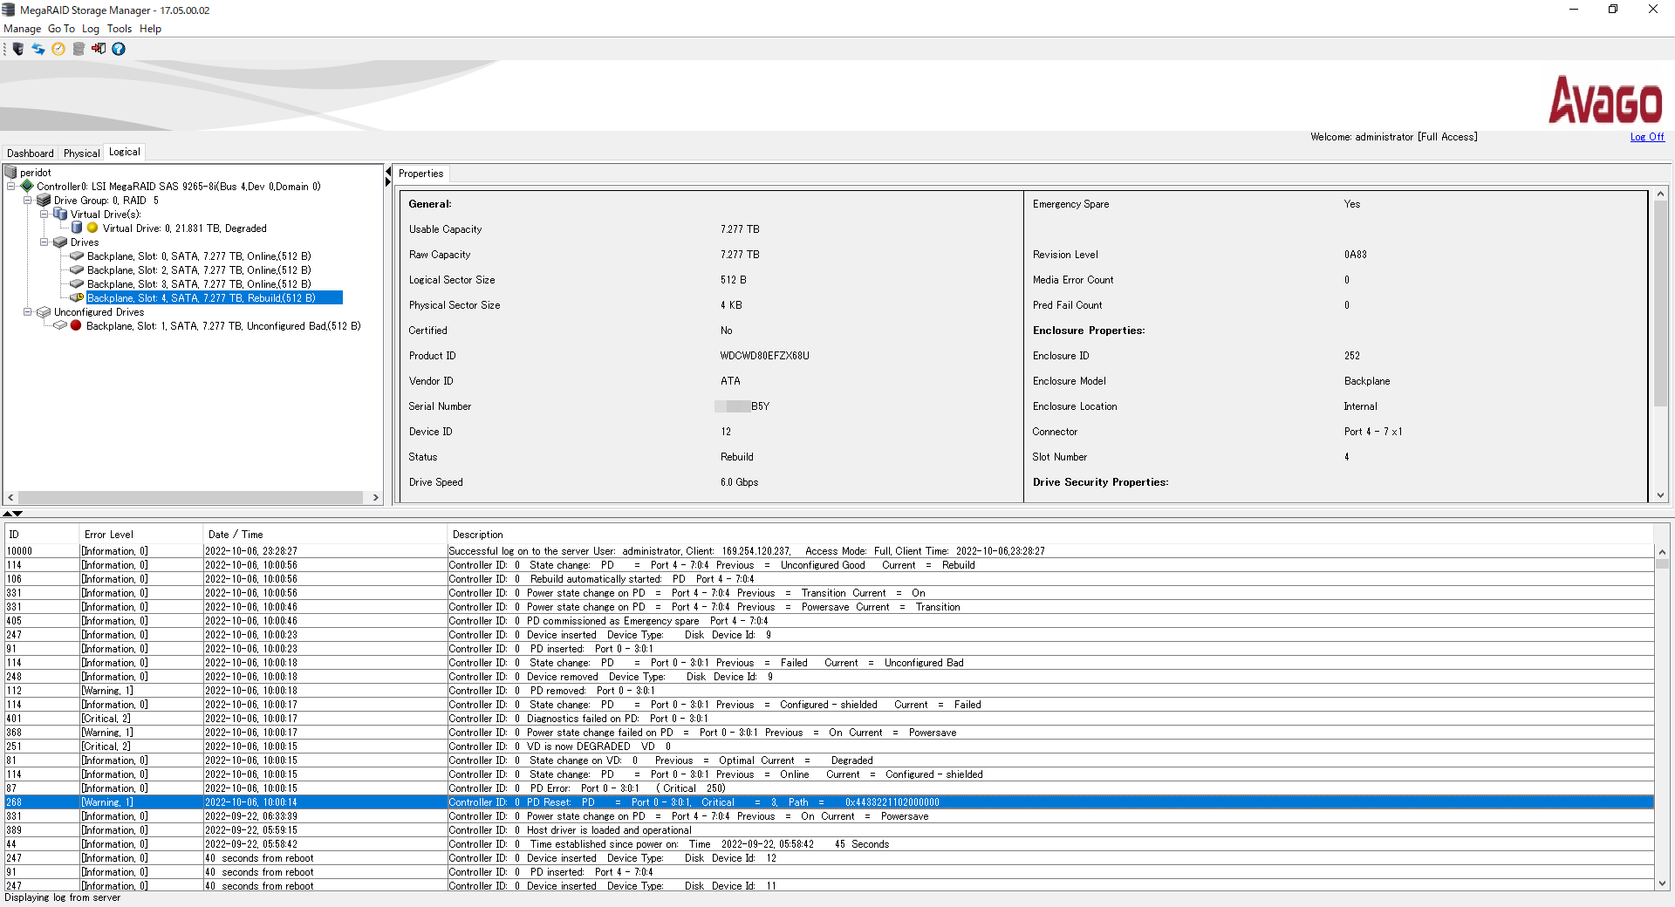The image size is (1675, 907).
Task: Click the Virtual Drive 0 cylinder icon
Action: coord(77,228)
